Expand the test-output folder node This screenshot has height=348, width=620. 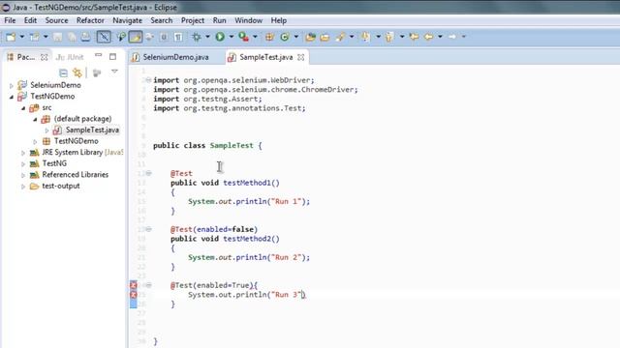(x=23, y=187)
